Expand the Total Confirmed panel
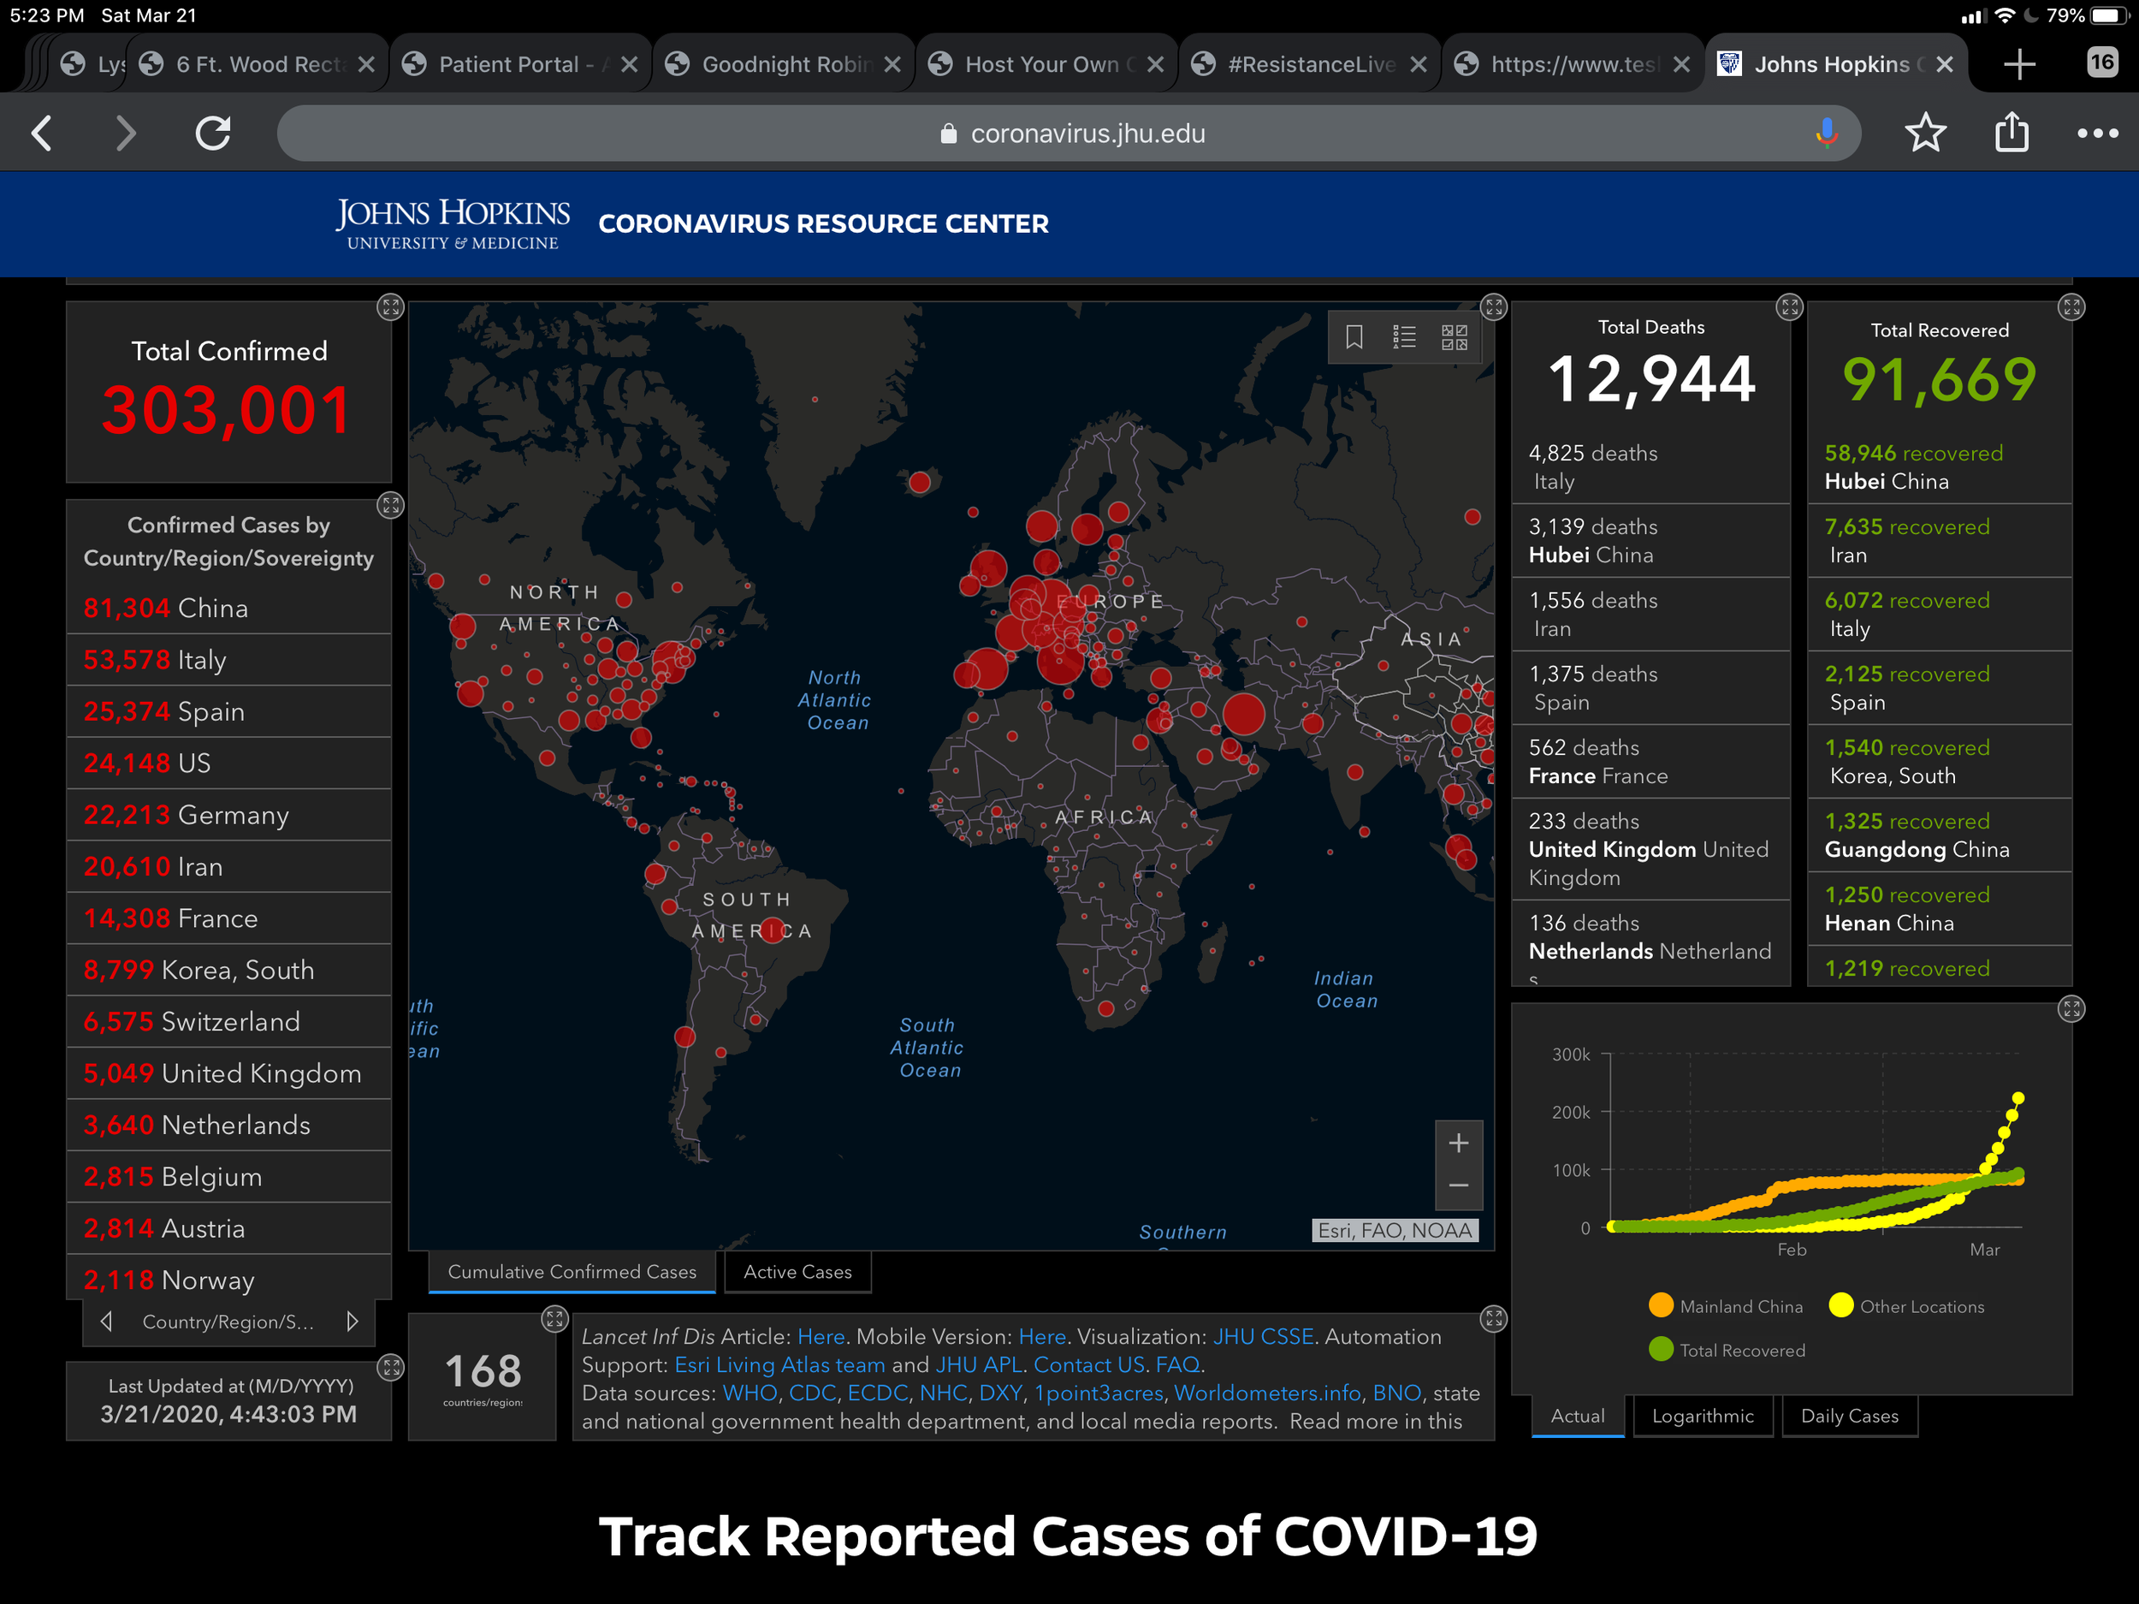2139x1604 pixels. [x=389, y=307]
